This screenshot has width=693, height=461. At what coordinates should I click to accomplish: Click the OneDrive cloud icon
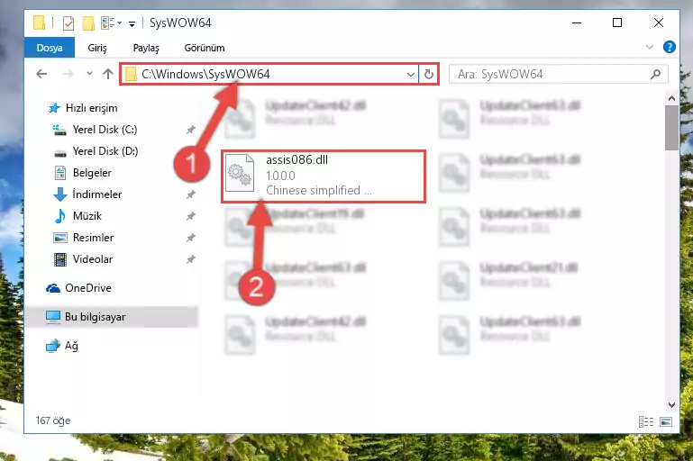[x=53, y=288]
